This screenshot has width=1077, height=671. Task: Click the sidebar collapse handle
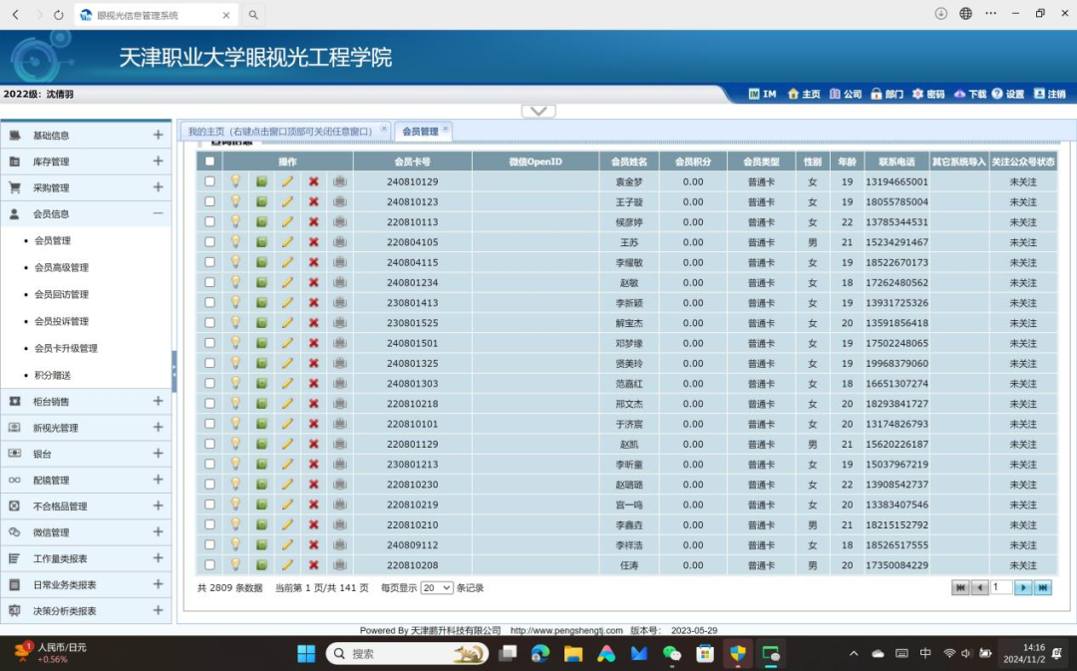coord(175,371)
